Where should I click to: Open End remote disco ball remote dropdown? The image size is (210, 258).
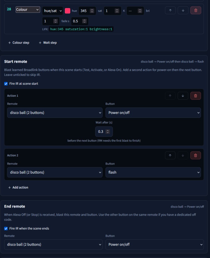click(x=53, y=244)
